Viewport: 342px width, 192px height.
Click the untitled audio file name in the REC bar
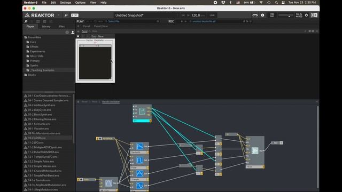[204, 21]
